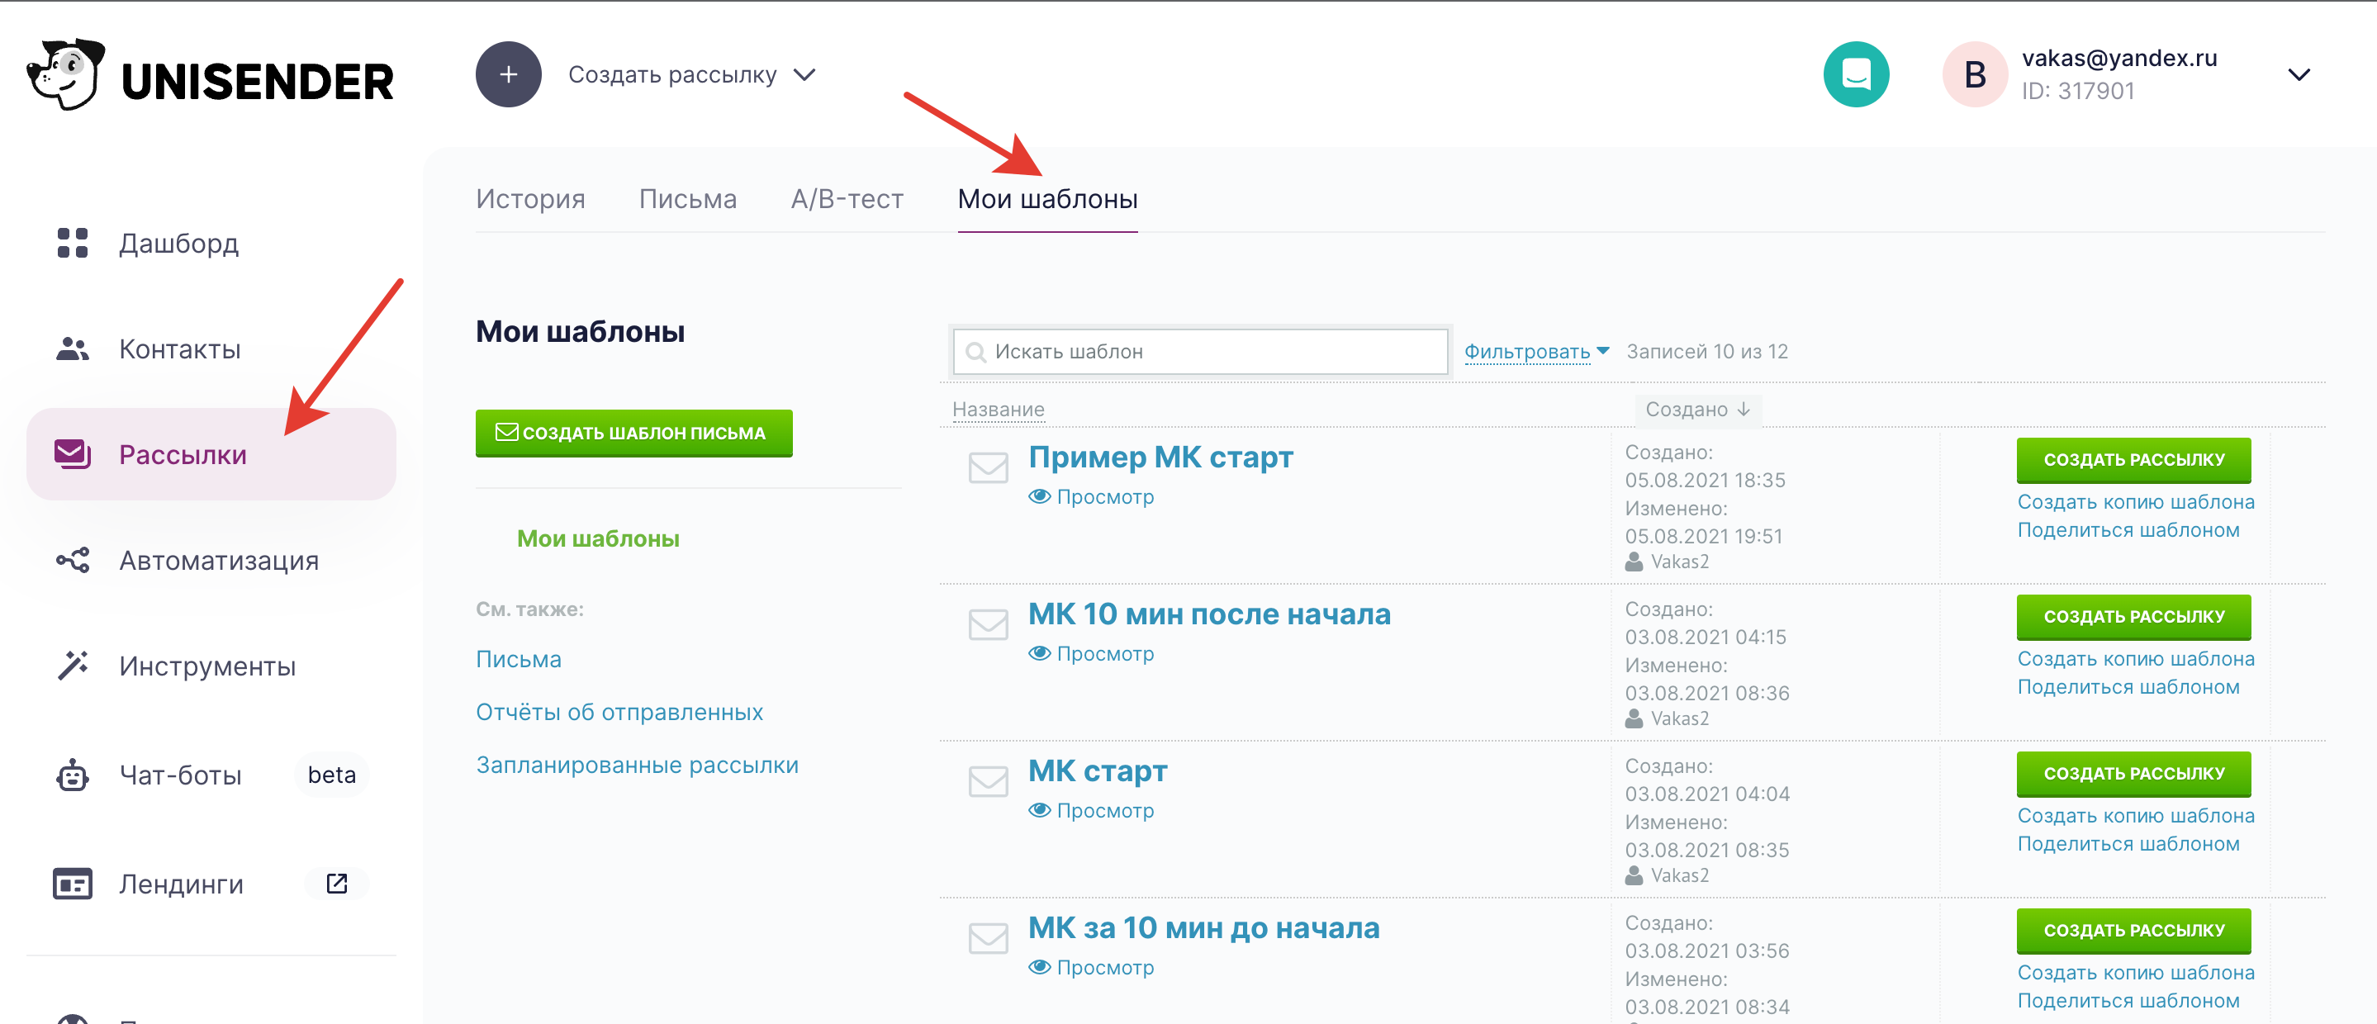This screenshot has height=1024, width=2377.
Task: Open the teal chat support icon
Action: (x=1855, y=73)
